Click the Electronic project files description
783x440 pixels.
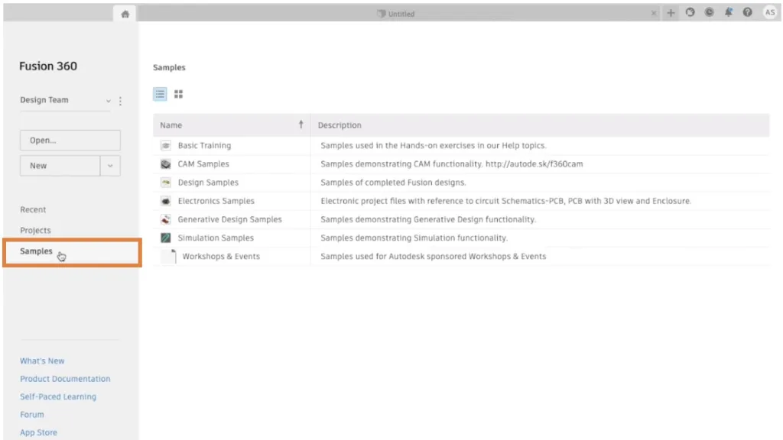pos(506,201)
